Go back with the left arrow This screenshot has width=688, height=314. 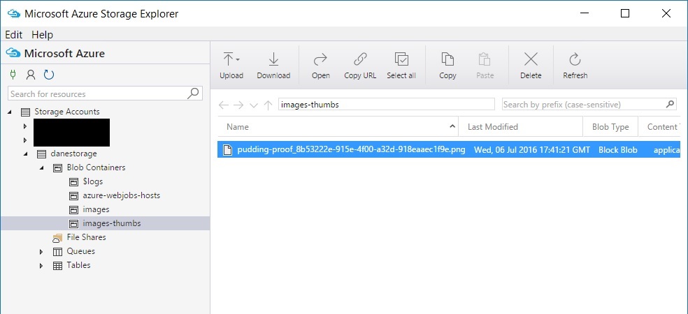coord(223,105)
